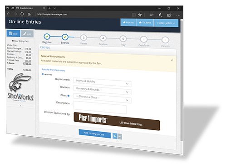Jump to step 6 Confirm
Viewport: 227px width, 164px height.
pyautogui.click(x=144, y=40)
